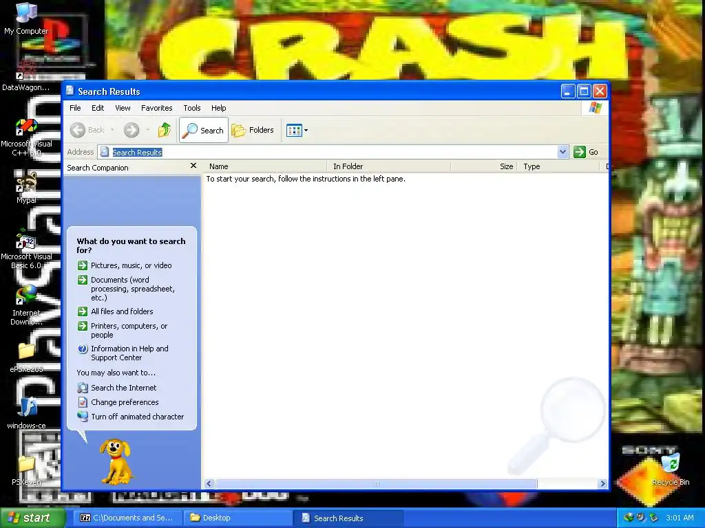Open the Favorites menu
This screenshot has height=528, width=705.
point(156,108)
